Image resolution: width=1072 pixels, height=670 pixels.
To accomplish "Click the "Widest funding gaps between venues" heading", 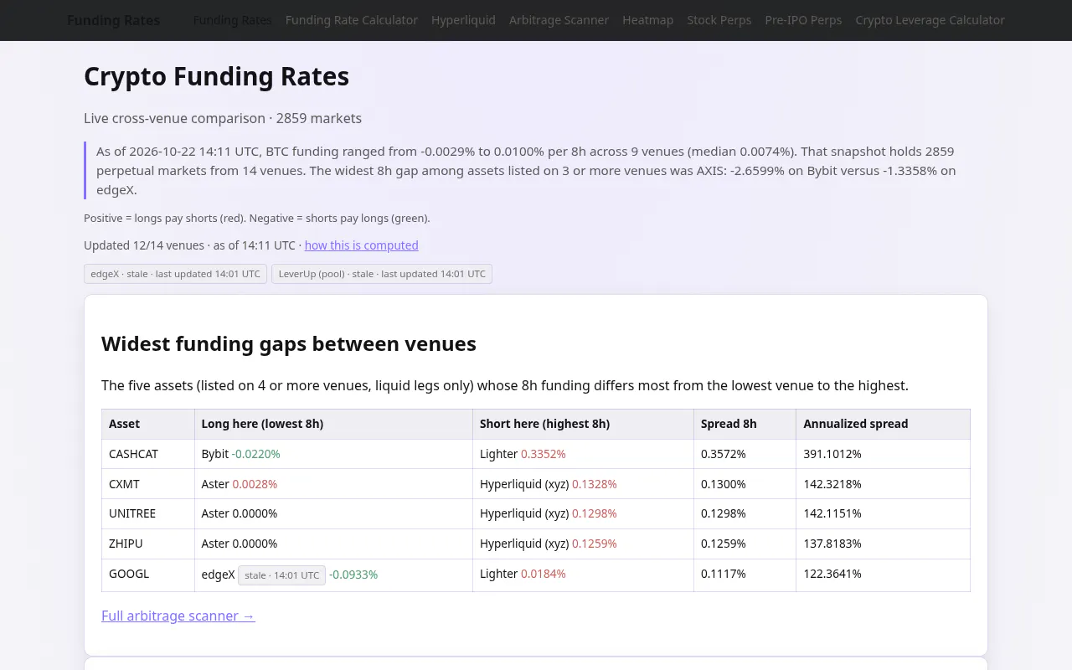I will pyautogui.click(x=289, y=344).
